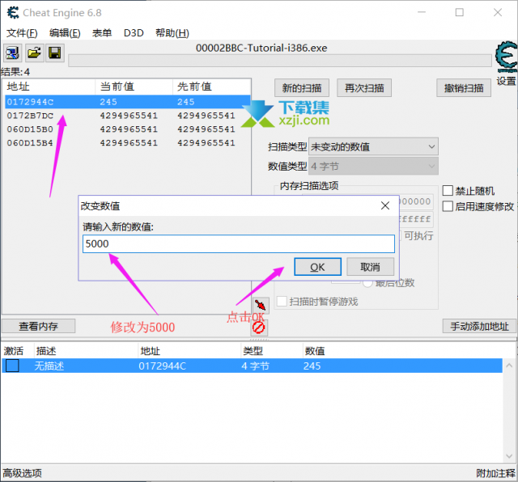
Task: Click the 激活 column header
Action: (x=14, y=351)
